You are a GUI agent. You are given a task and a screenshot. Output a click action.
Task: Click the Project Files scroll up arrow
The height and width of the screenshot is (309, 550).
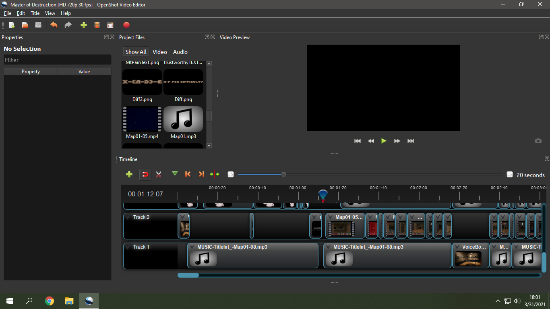(209, 64)
